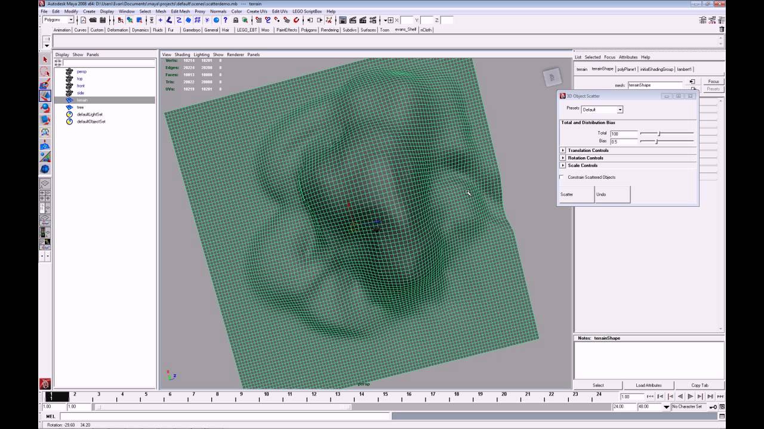Click the Save scene toolbar icon

[103, 20]
